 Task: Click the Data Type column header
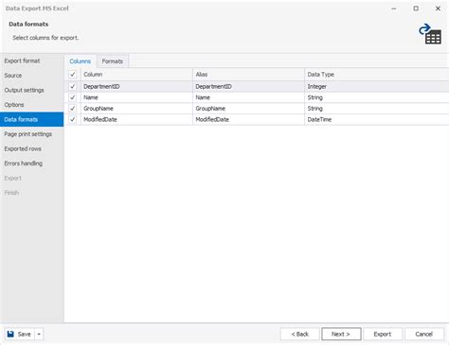tap(376, 75)
